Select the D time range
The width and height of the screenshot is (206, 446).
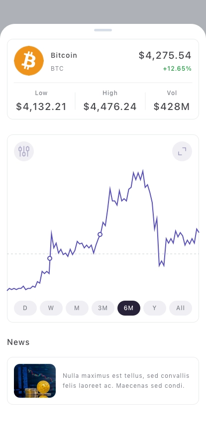pos(25,308)
